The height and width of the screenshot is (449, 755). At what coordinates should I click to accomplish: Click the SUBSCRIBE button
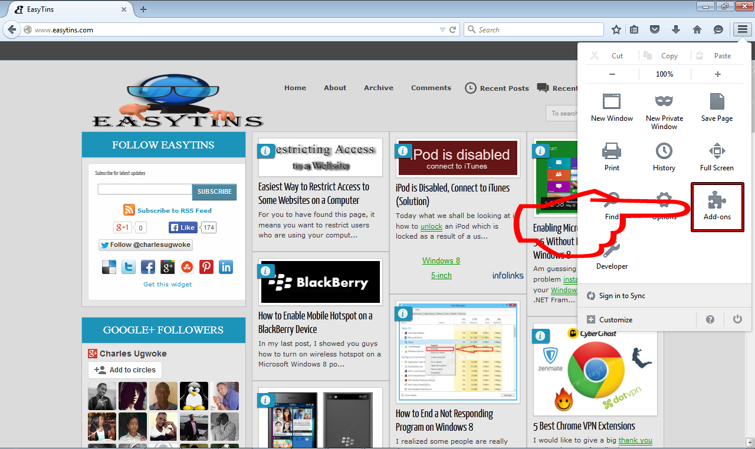click(215, 192)
